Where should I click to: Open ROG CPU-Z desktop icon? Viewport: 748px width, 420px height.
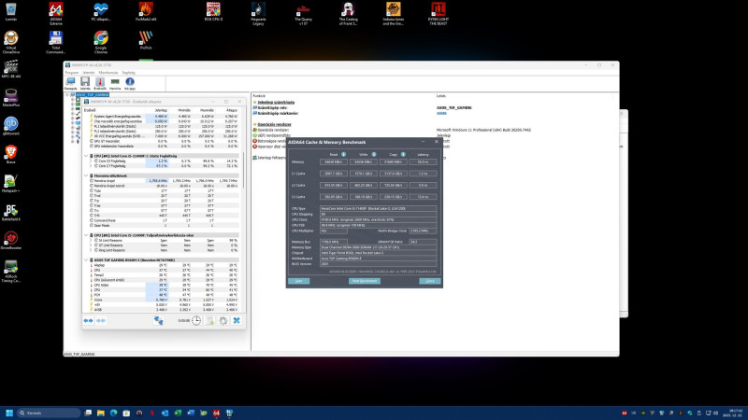213,12
